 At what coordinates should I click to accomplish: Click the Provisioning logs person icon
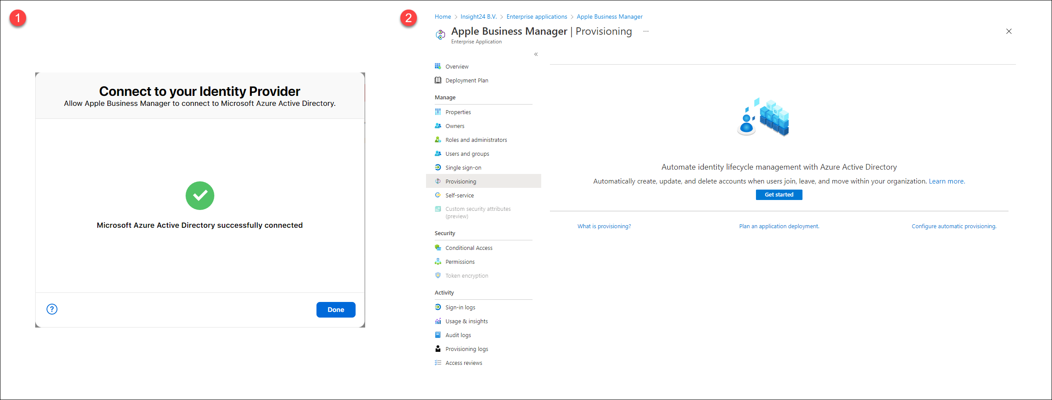(438, 349)
